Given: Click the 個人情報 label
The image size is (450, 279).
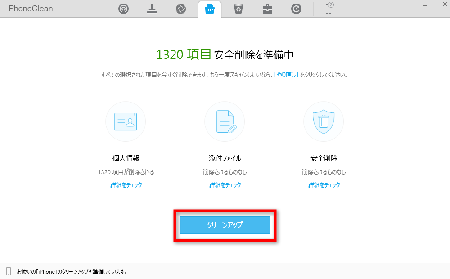Looking at the screenshot, I should 126,158.
